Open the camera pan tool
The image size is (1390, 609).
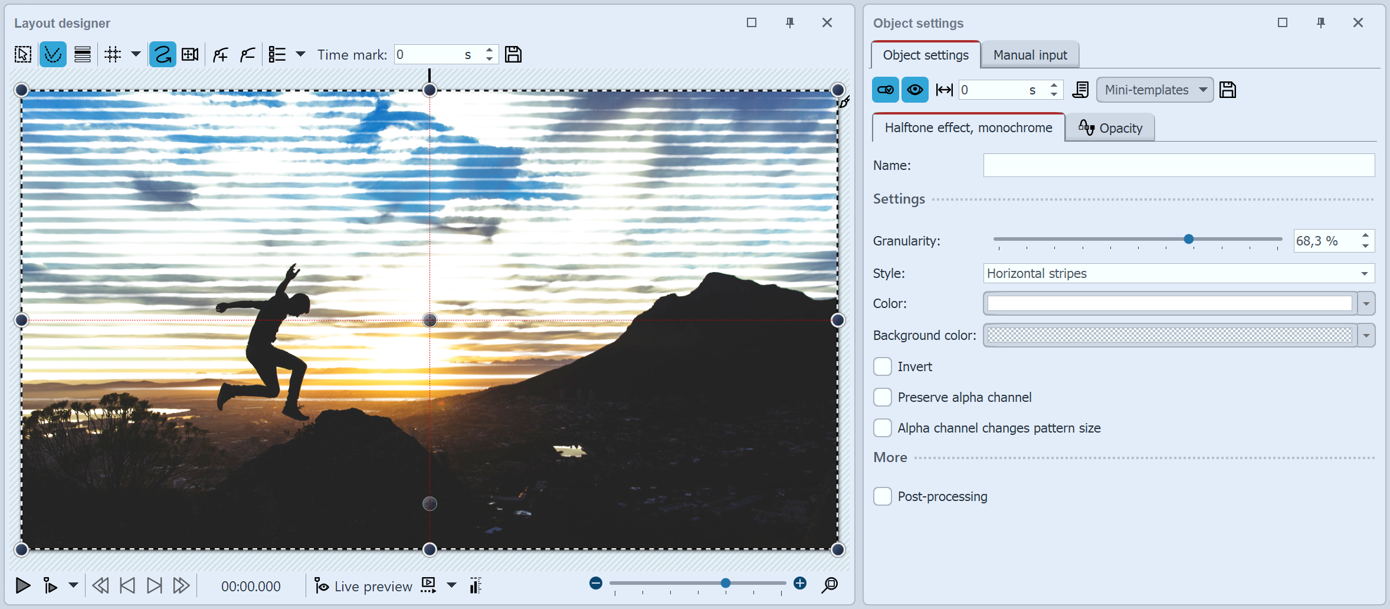pyautogui.click(x=190, y=54)
